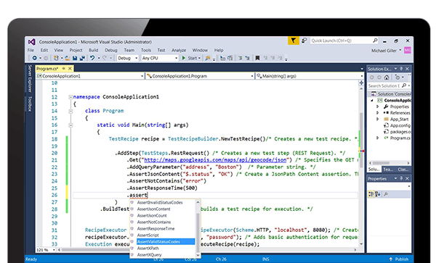Select the Categorized icon in Properties panel
Screen dimensions: 436x263
[x=371, y=194]
